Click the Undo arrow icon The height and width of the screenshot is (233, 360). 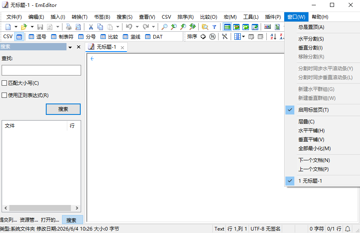(129, 27)
